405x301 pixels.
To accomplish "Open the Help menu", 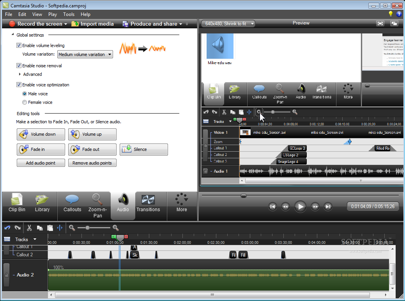I will (x=85, y=14).
